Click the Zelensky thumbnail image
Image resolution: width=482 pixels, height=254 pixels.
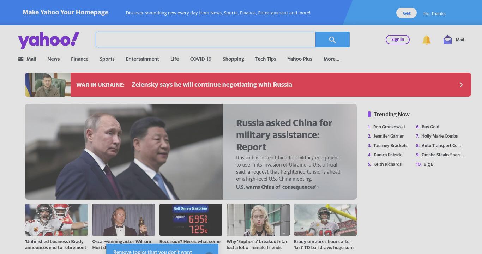(48, 85)
